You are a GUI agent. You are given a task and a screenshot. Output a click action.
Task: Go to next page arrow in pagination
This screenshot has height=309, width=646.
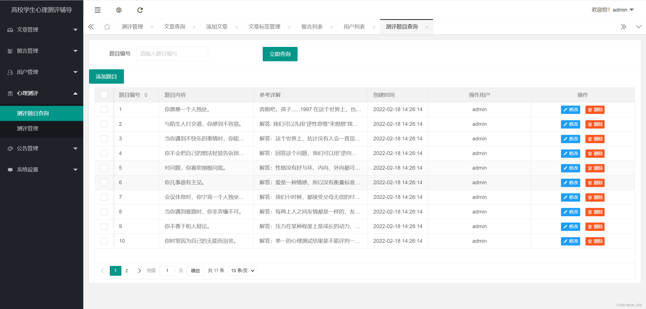tap(139, 271)
